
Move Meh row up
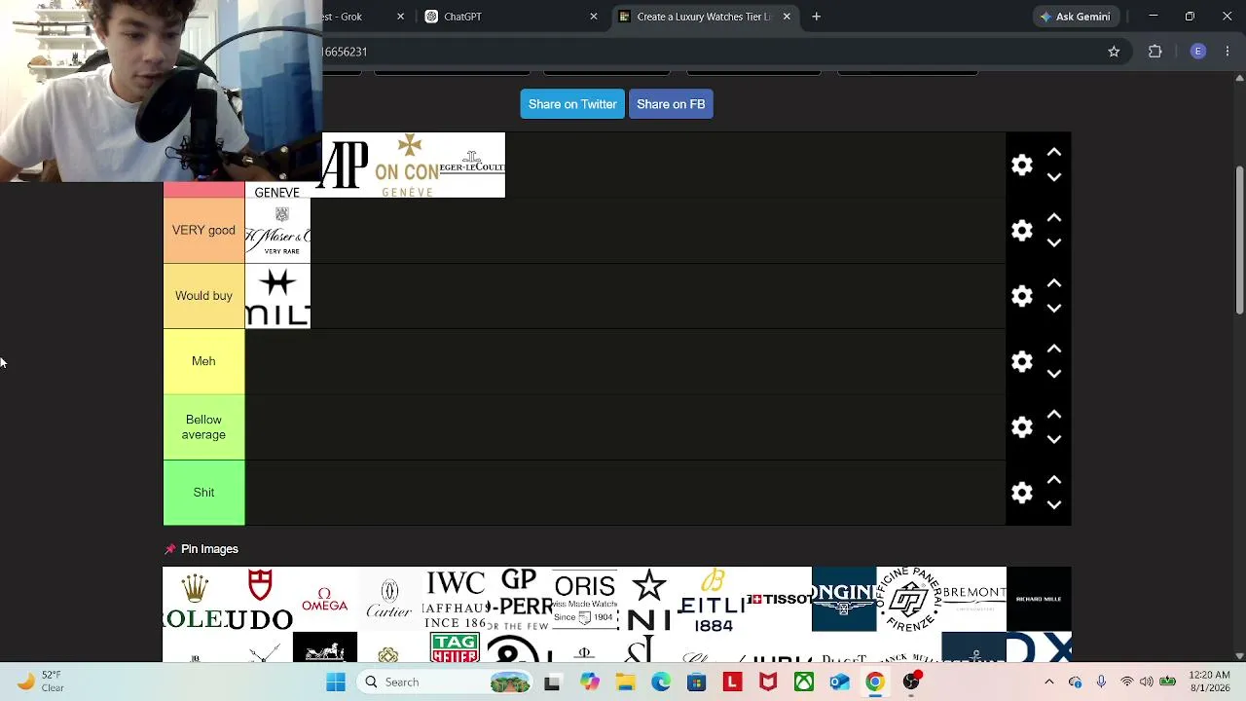pyautogui.click(x=1054, y=349)
